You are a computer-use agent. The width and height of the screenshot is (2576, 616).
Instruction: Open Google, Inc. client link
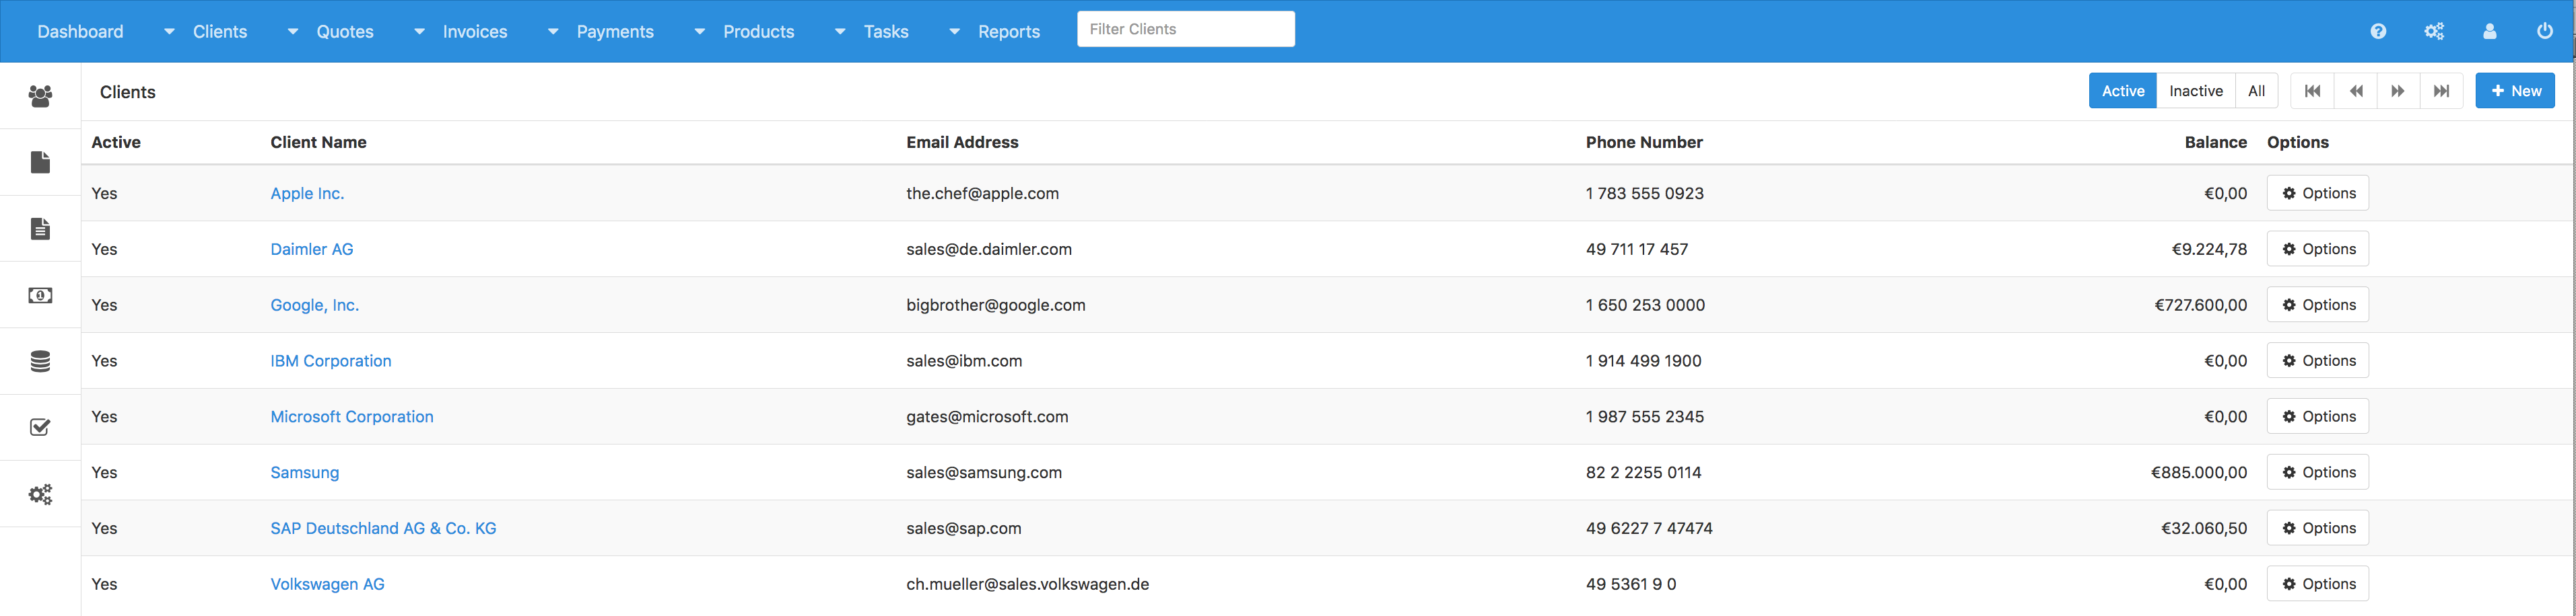tap(315, 305)
